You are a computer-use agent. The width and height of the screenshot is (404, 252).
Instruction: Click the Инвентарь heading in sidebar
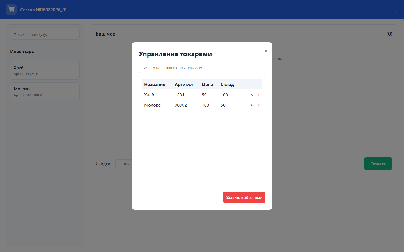tap(22, 52)
